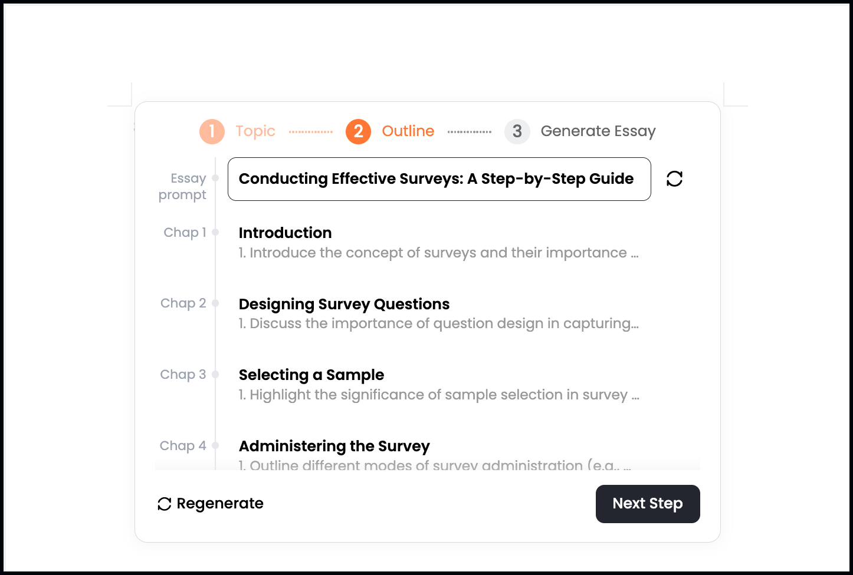This screenshot has width=853, height=575.
Task: Select the Selecting a Sample heading
Action: (311, 375)
